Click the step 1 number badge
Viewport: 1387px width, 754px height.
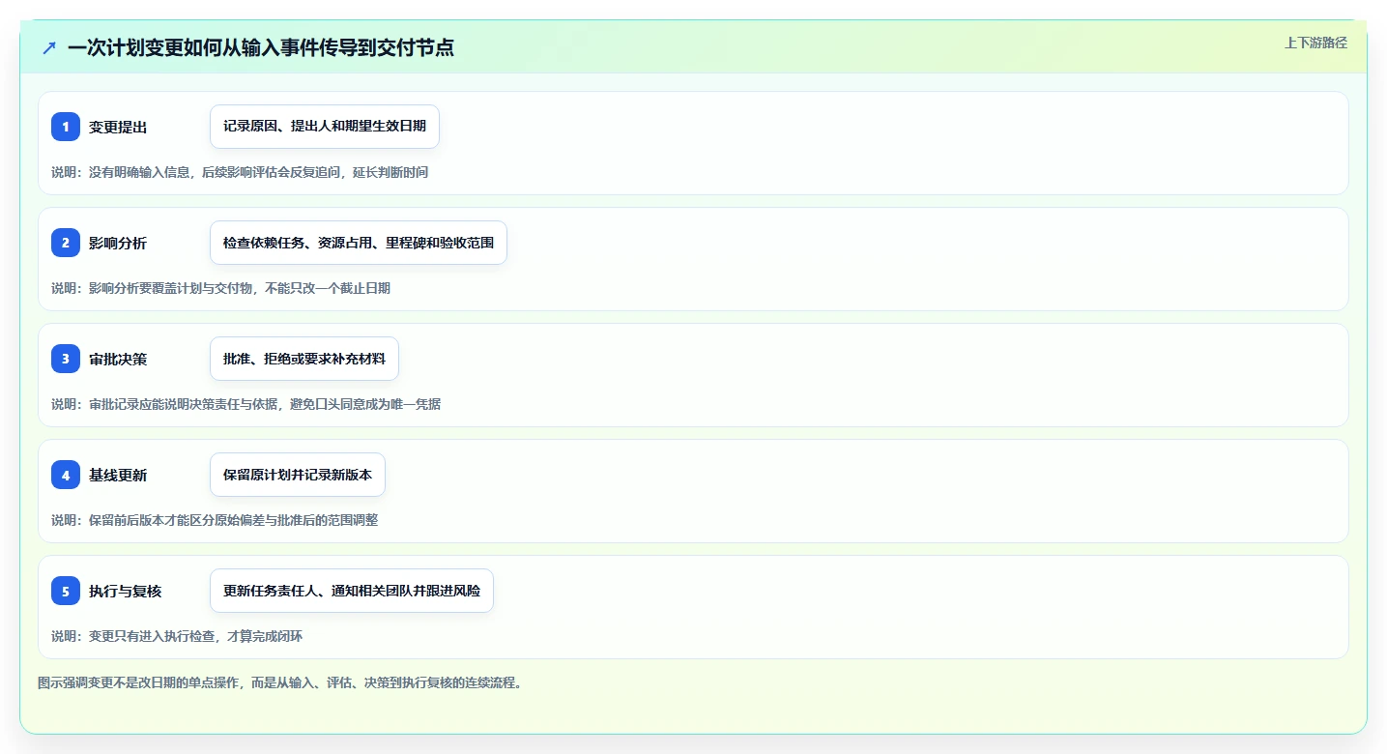tap(66, 127)
